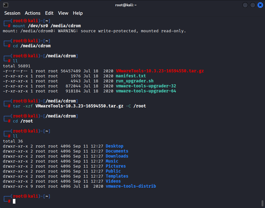Click the 'cd /root' command
Image resolution: width=265 pixels, height=208 pixels.
coord(23,121)
